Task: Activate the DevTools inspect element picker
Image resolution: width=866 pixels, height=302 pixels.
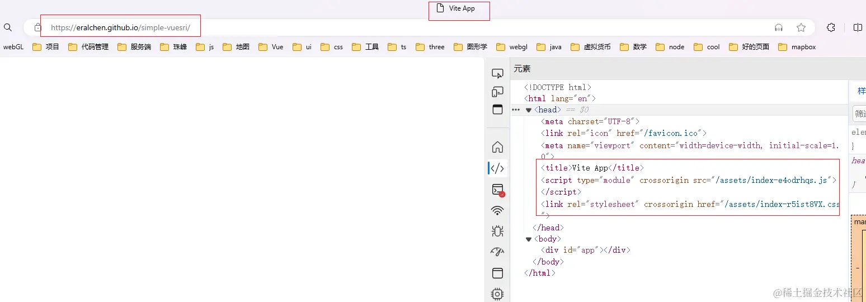Action: [497, 73]
